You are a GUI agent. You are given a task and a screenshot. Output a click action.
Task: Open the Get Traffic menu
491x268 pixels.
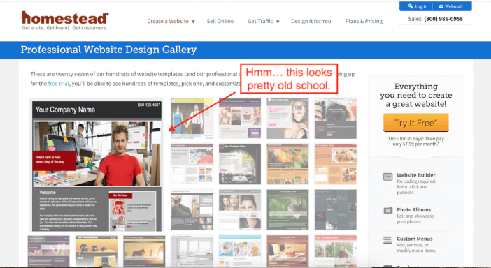pyautogui.click(x=260, y=21)
